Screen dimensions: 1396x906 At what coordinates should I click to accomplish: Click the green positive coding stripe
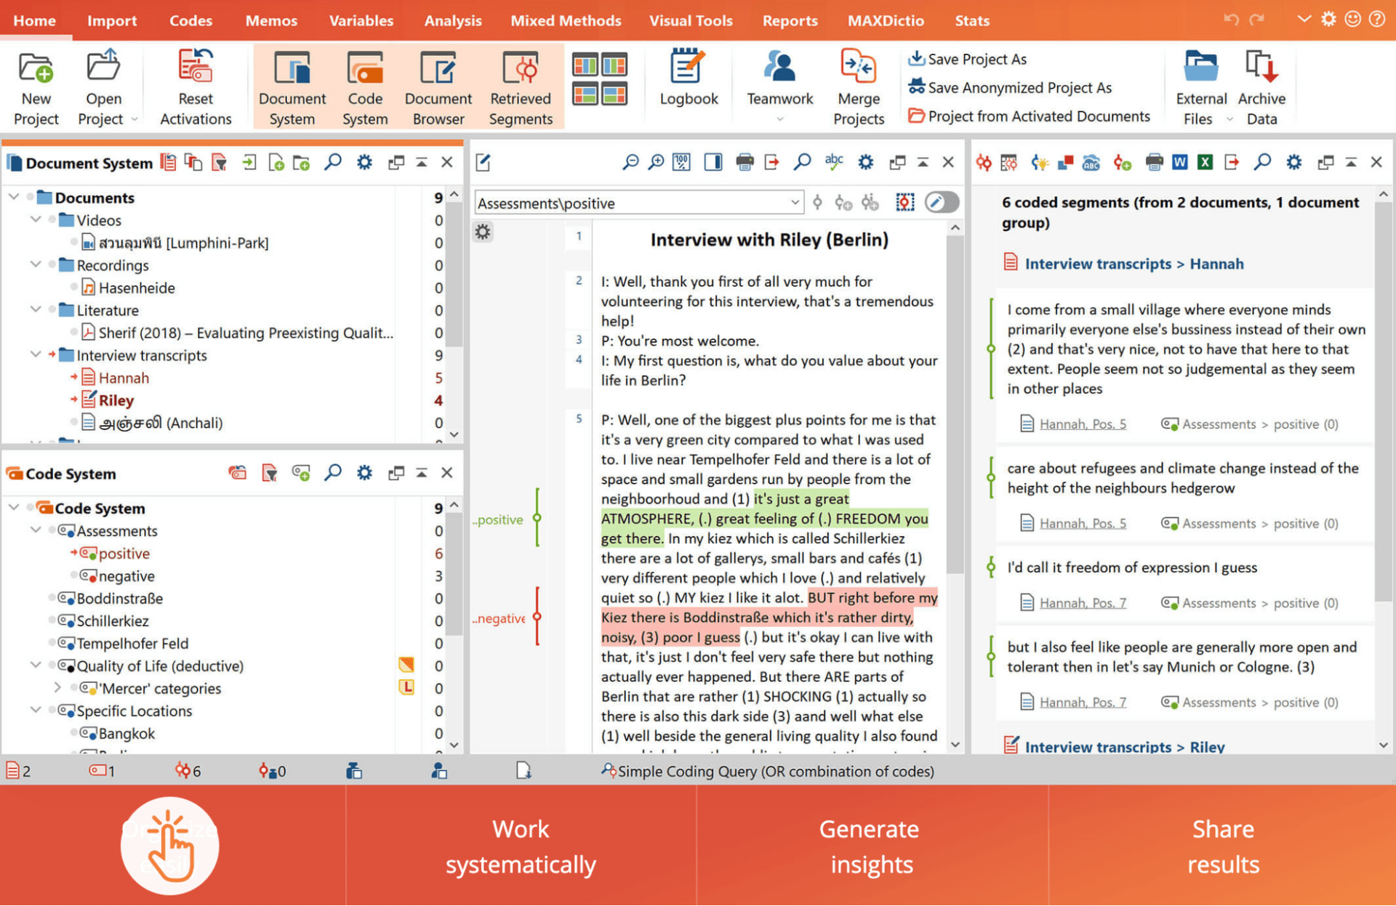537,519
